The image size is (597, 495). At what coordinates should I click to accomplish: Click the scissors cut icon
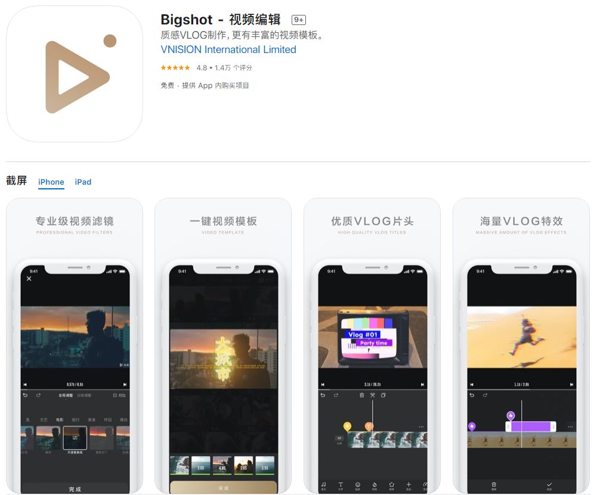click(x=373, y=396)
